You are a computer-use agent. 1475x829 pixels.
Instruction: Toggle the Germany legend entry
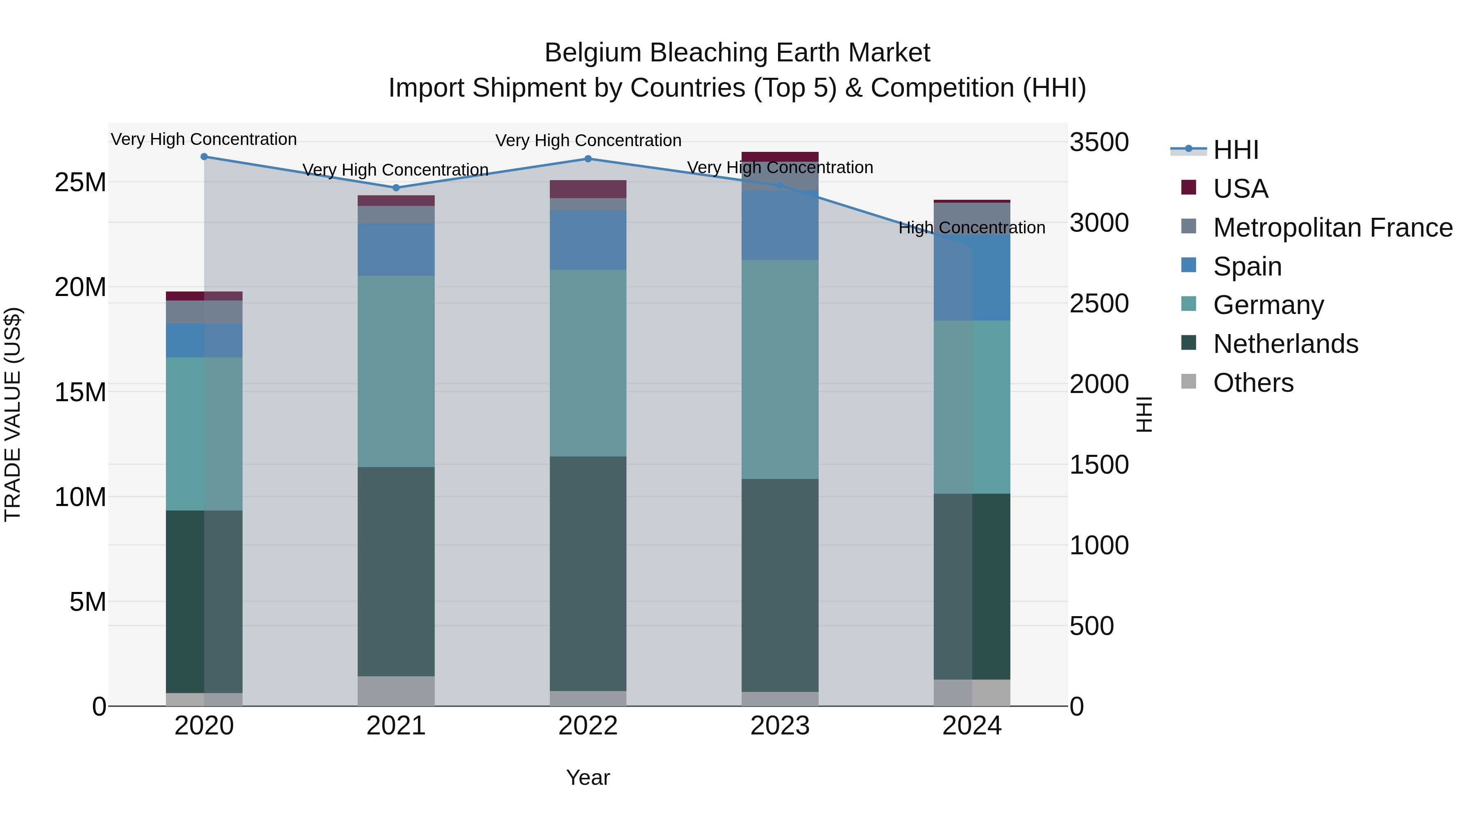1252,305
